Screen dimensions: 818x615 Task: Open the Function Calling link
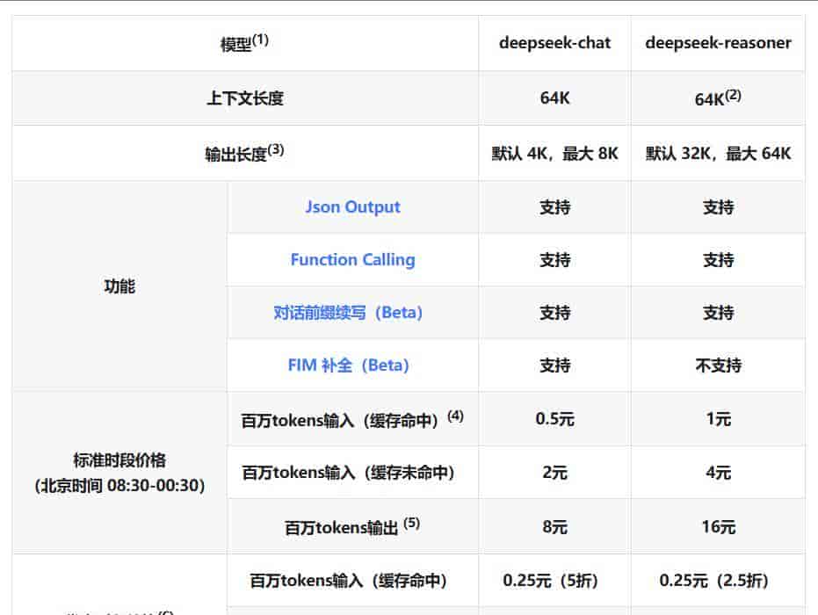352,260
